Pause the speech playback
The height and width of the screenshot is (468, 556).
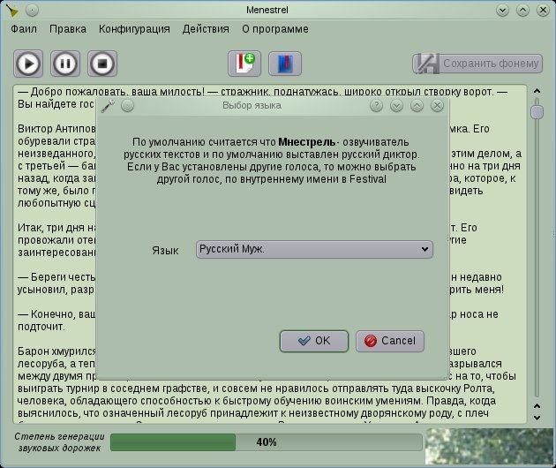(65, 64)
